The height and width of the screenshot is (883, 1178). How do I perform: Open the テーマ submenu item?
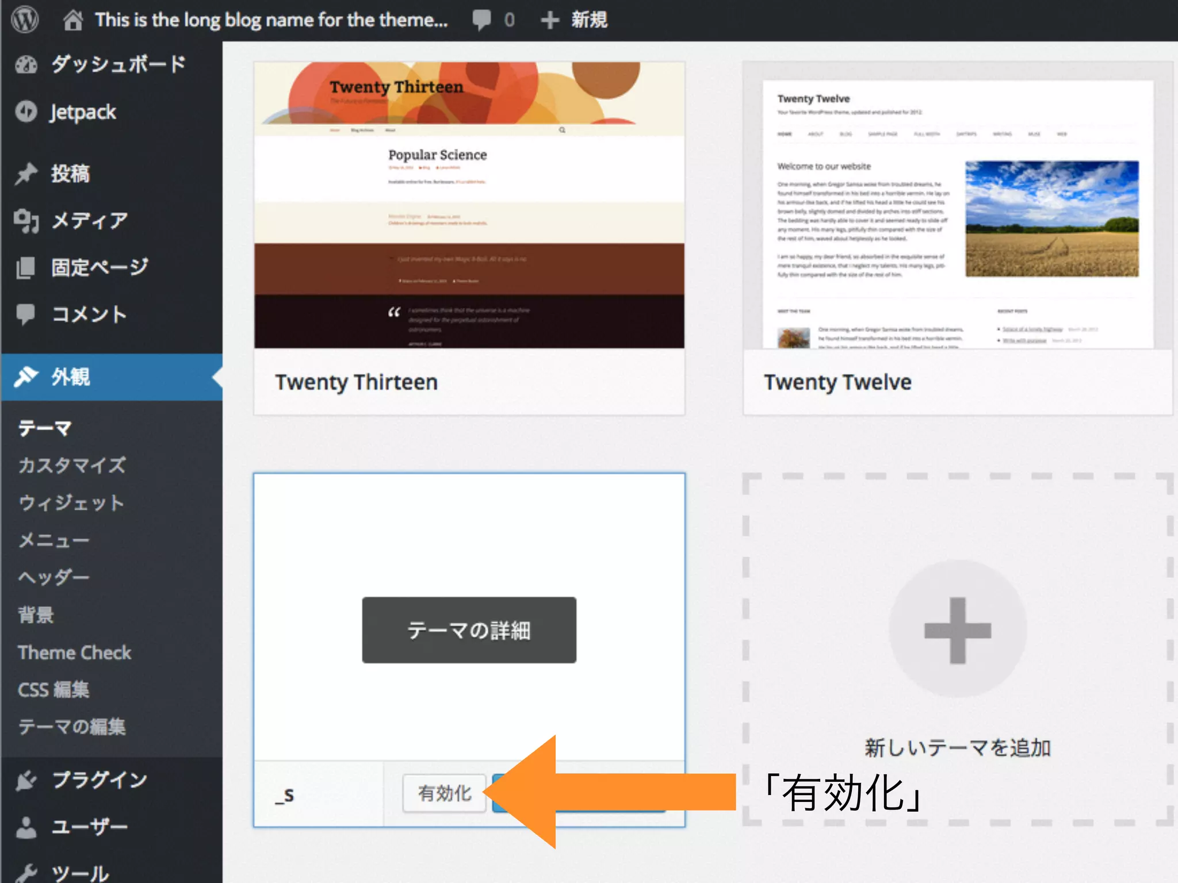45,428
